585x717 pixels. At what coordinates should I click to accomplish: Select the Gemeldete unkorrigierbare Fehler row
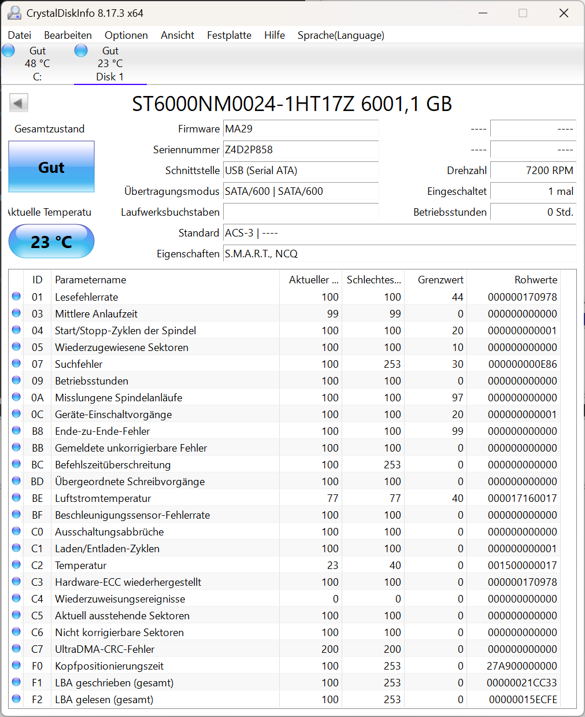[284, 448]
